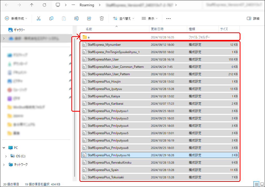Expand the ネットワーク node
The width and height of the screenshot is (265, 187).
tap(4, 164)
